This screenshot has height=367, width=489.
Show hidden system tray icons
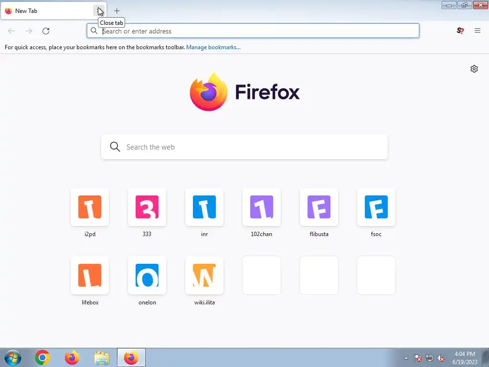(406, 358)
